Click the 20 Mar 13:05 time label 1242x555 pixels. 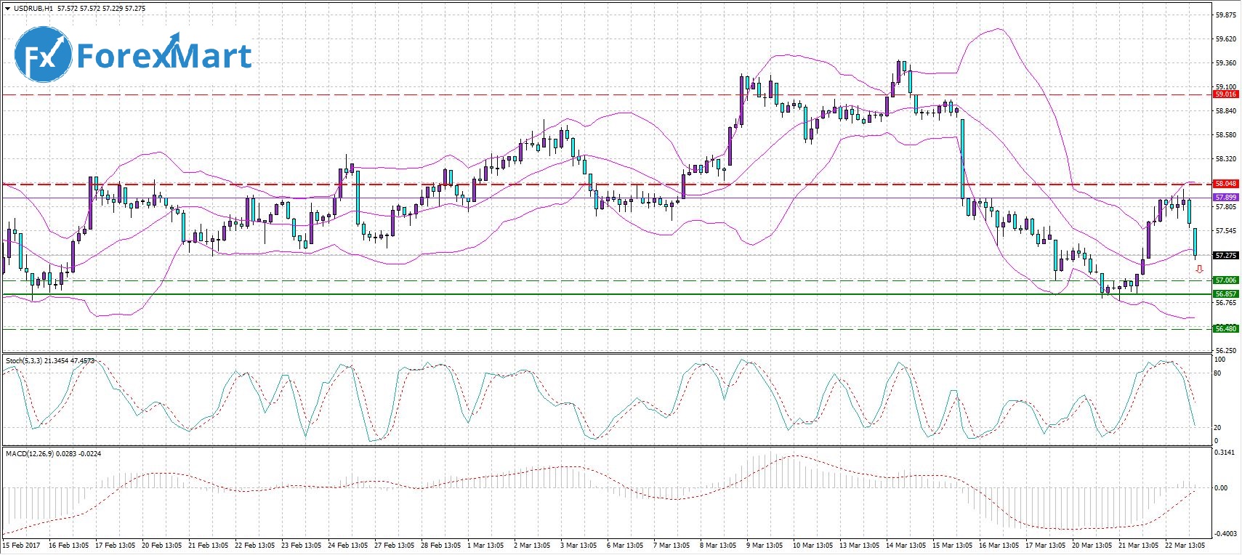[1092, 546]
